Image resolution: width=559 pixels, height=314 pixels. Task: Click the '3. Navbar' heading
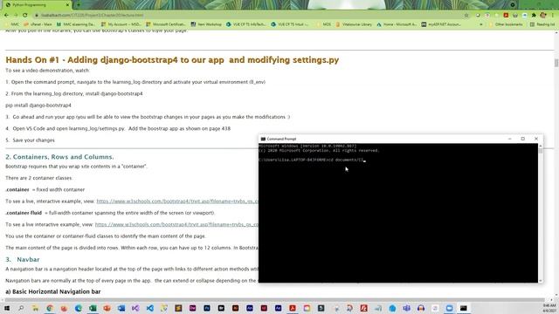[23, 259]
